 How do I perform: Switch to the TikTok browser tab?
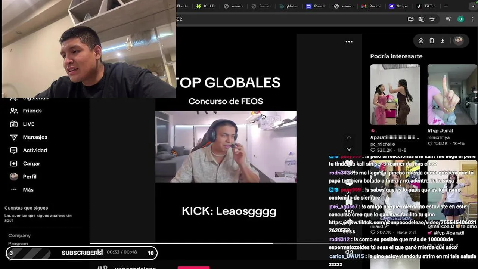(x=426, y=6)
